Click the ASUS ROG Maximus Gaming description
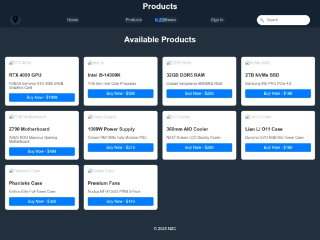Image resolution: width=320 pixels, height=240 pixels. point(33,139)
